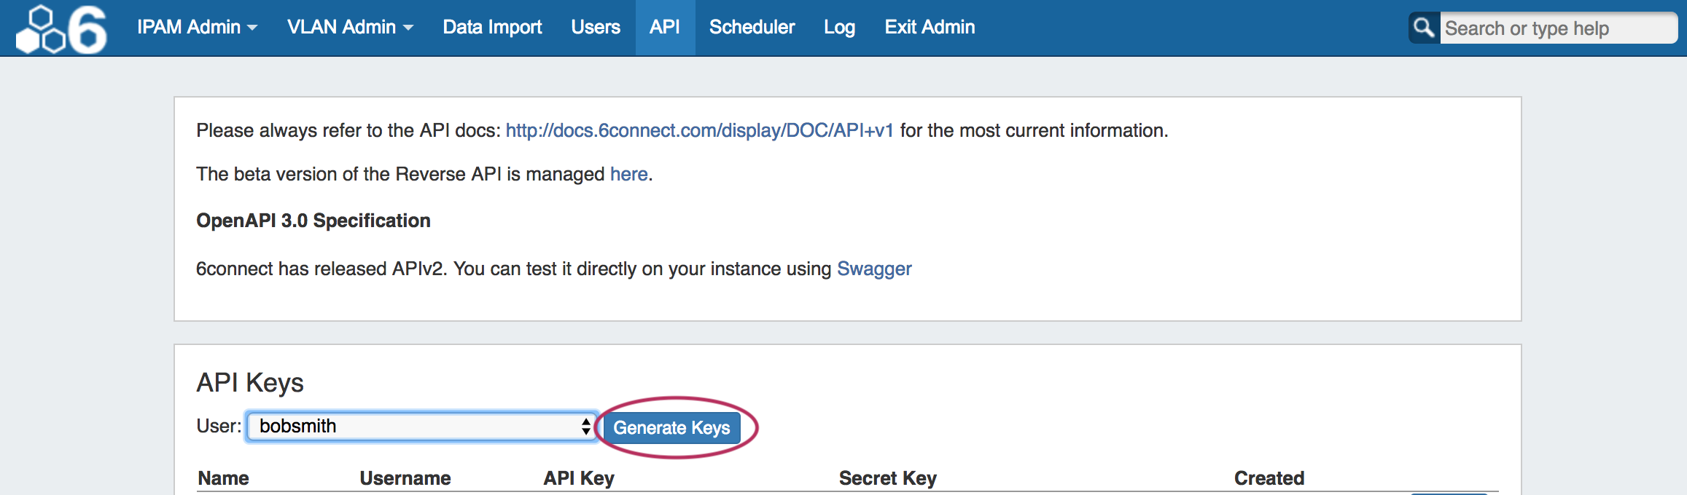
Task: Go to the Data Import page
Action: pyautogui.click(x=492, y=28)
